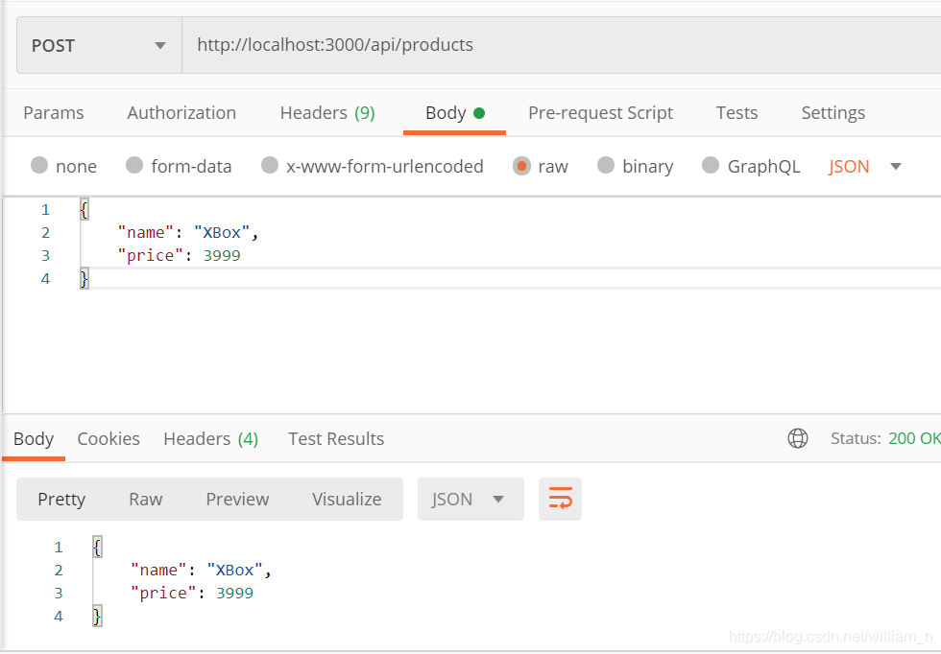941x654 pixels.
Task: Open the response Cookies tab
Action: pyautogui.click(x=109, y=439)
